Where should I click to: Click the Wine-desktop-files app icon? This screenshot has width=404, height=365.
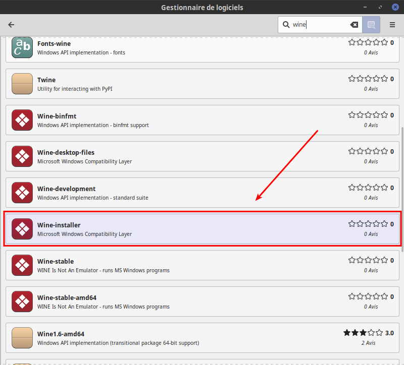22,156
